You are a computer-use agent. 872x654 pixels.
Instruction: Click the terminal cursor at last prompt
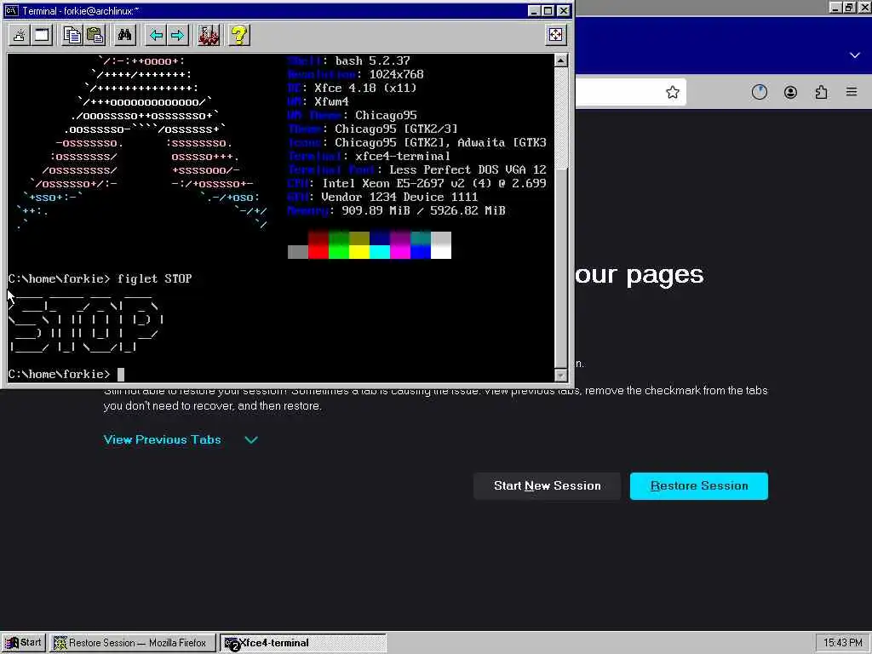pyautogui.click(x=121, y=375)
